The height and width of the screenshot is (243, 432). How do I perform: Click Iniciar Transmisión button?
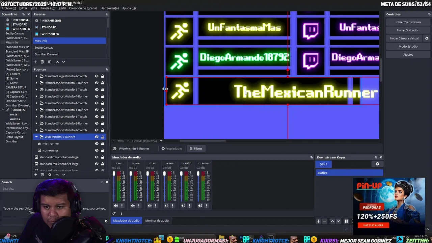point(408,22)
